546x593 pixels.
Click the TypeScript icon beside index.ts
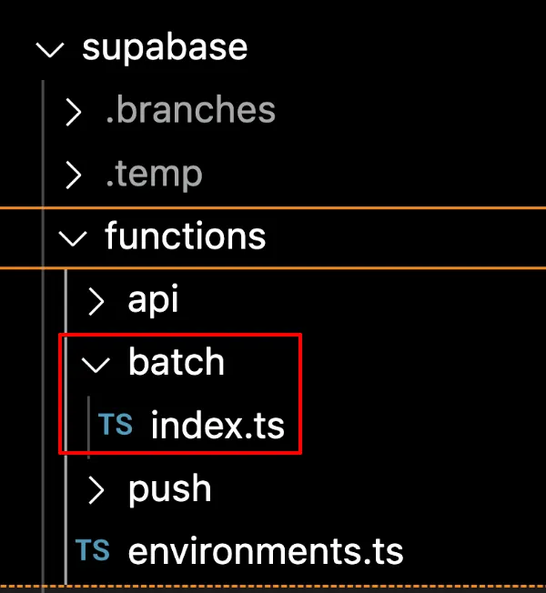(x=116, y=425)
